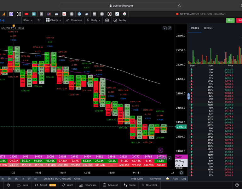Open the blue N circle bookmark
Screen dimensions: 242x189
point(79,14)
